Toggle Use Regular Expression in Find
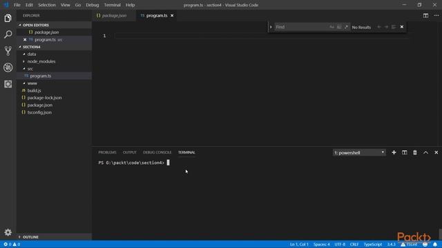442x248 pixels. click(x=347, y=27)
